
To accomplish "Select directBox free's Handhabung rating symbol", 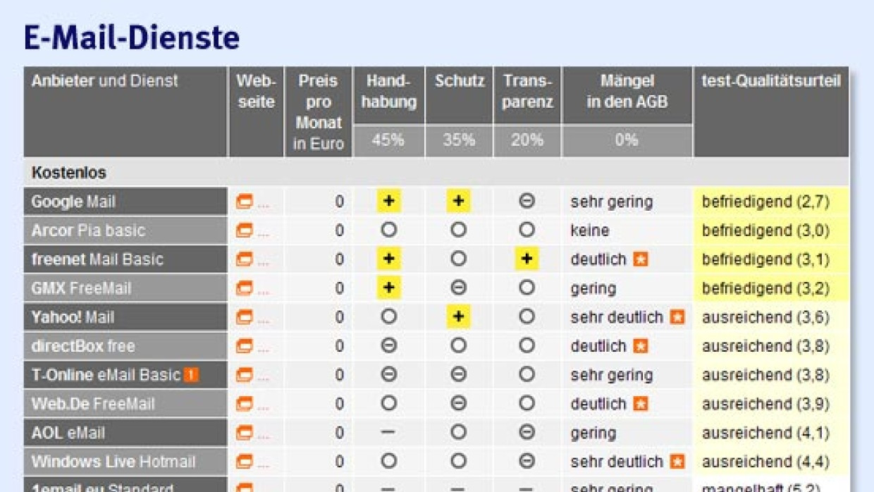I will [x=388, y=346].
